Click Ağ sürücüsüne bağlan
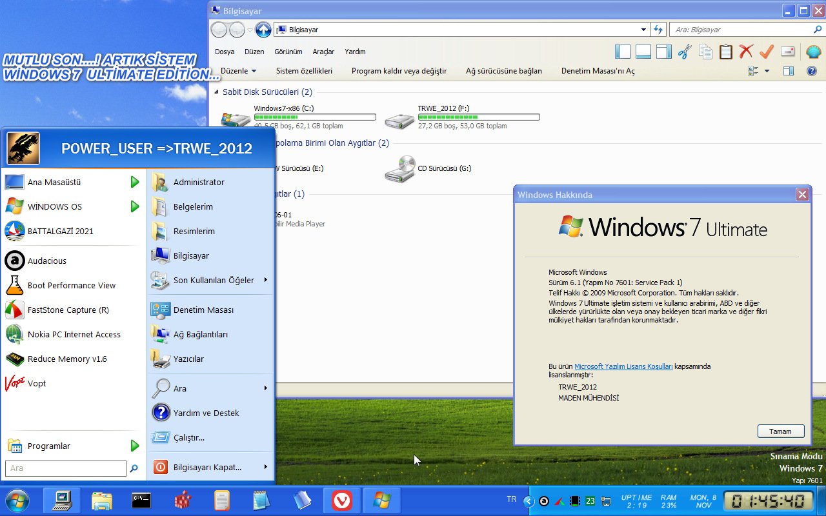Image resolution: width=826 pixels, height=516 pixels. 504,71
